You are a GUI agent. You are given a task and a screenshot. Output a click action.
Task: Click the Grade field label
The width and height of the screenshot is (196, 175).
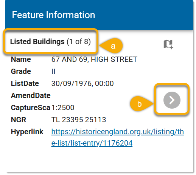click(21, 71)
